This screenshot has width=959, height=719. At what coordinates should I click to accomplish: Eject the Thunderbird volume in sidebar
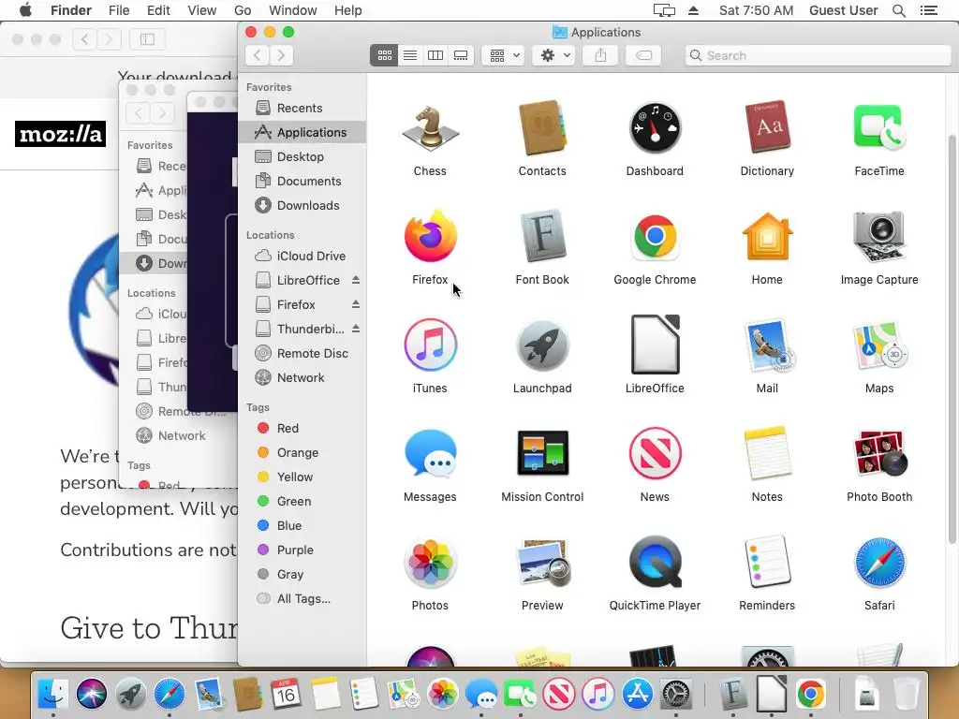tap(355, 329)
